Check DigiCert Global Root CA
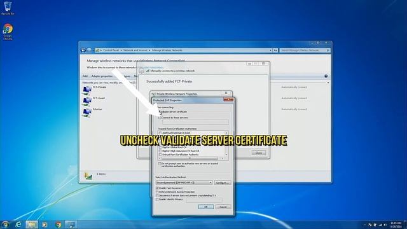Viewport: 407px width, 229px height. click(x=160, y=147)
